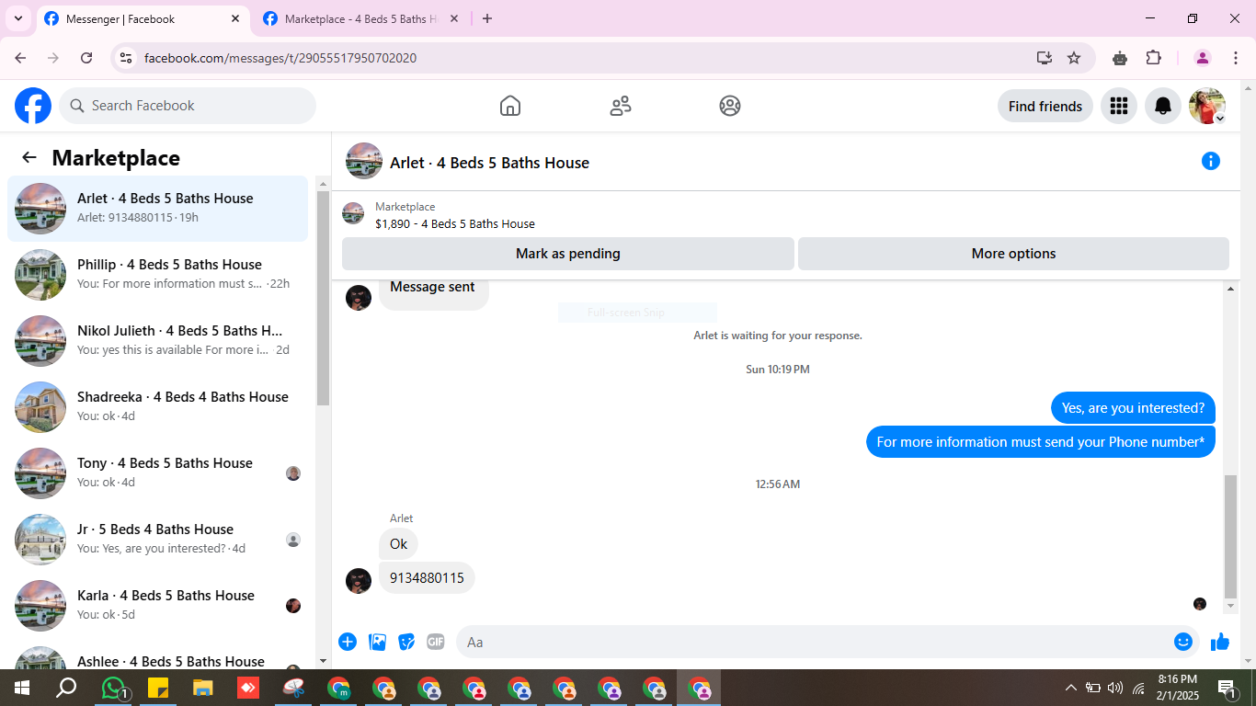
Task: Click the taskbar volume icon
Action: 1115,688
